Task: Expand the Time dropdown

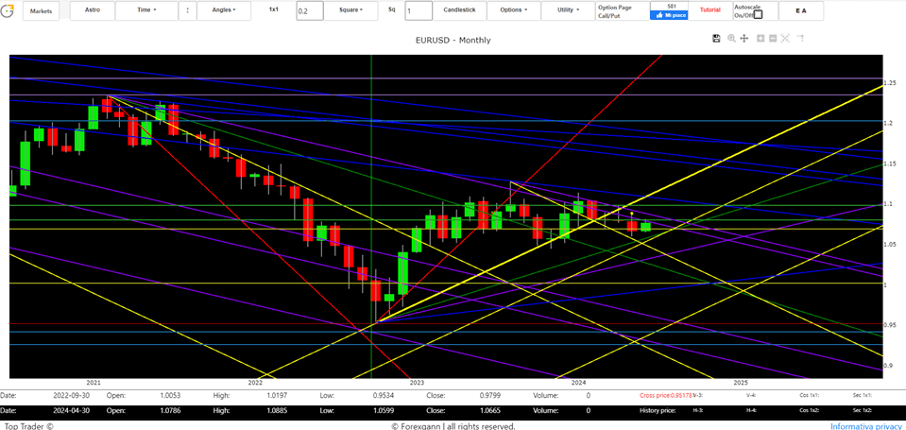Action: [146, 10]
